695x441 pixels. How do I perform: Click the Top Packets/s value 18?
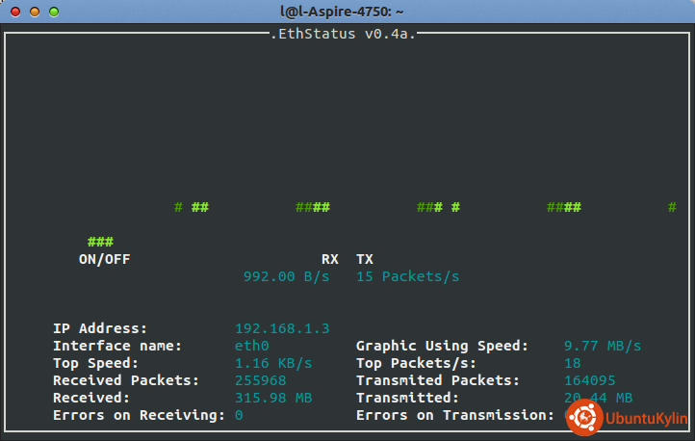pyautogui.click(x=572, y=363)
